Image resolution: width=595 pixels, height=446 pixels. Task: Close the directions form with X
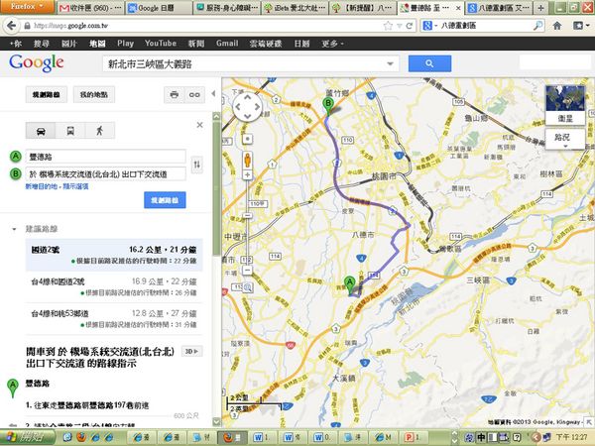coord(199,125)
